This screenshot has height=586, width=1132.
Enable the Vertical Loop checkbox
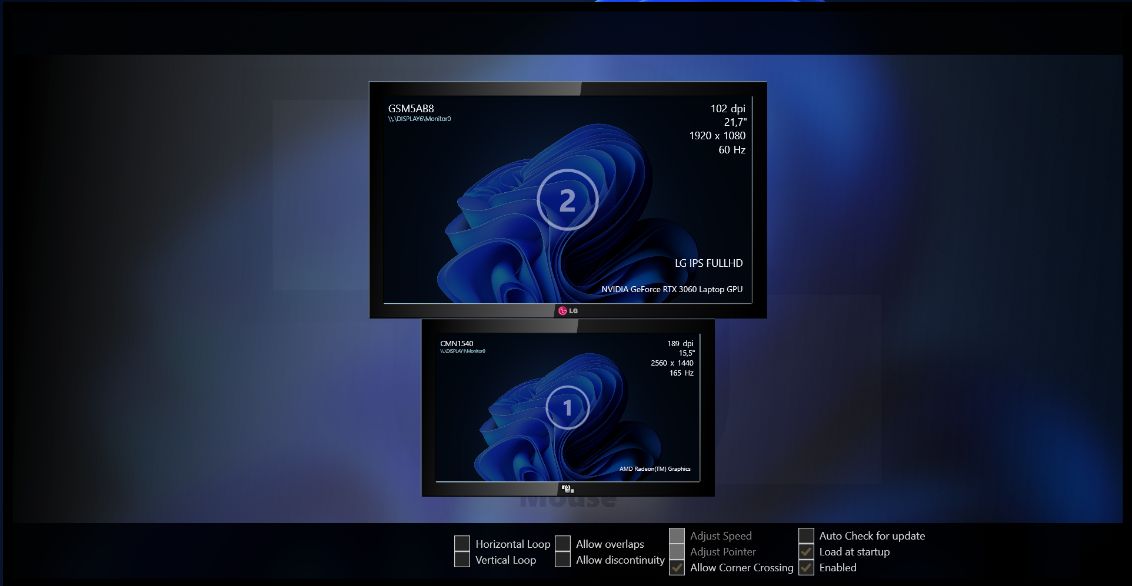coord(462,560)
